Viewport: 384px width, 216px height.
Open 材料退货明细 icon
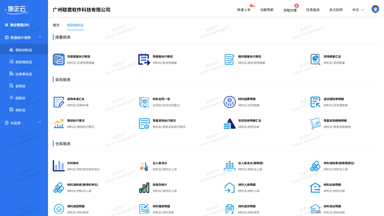[x=229, y=209]
